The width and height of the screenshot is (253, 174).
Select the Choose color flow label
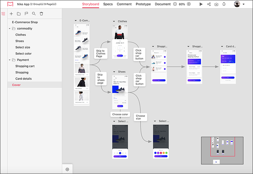point(120,114)
